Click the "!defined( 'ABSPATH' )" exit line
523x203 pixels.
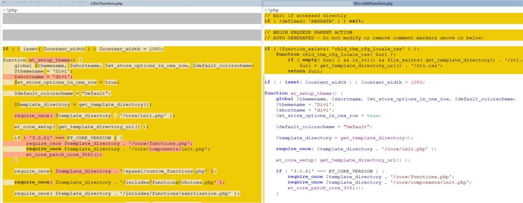(314, 21)
